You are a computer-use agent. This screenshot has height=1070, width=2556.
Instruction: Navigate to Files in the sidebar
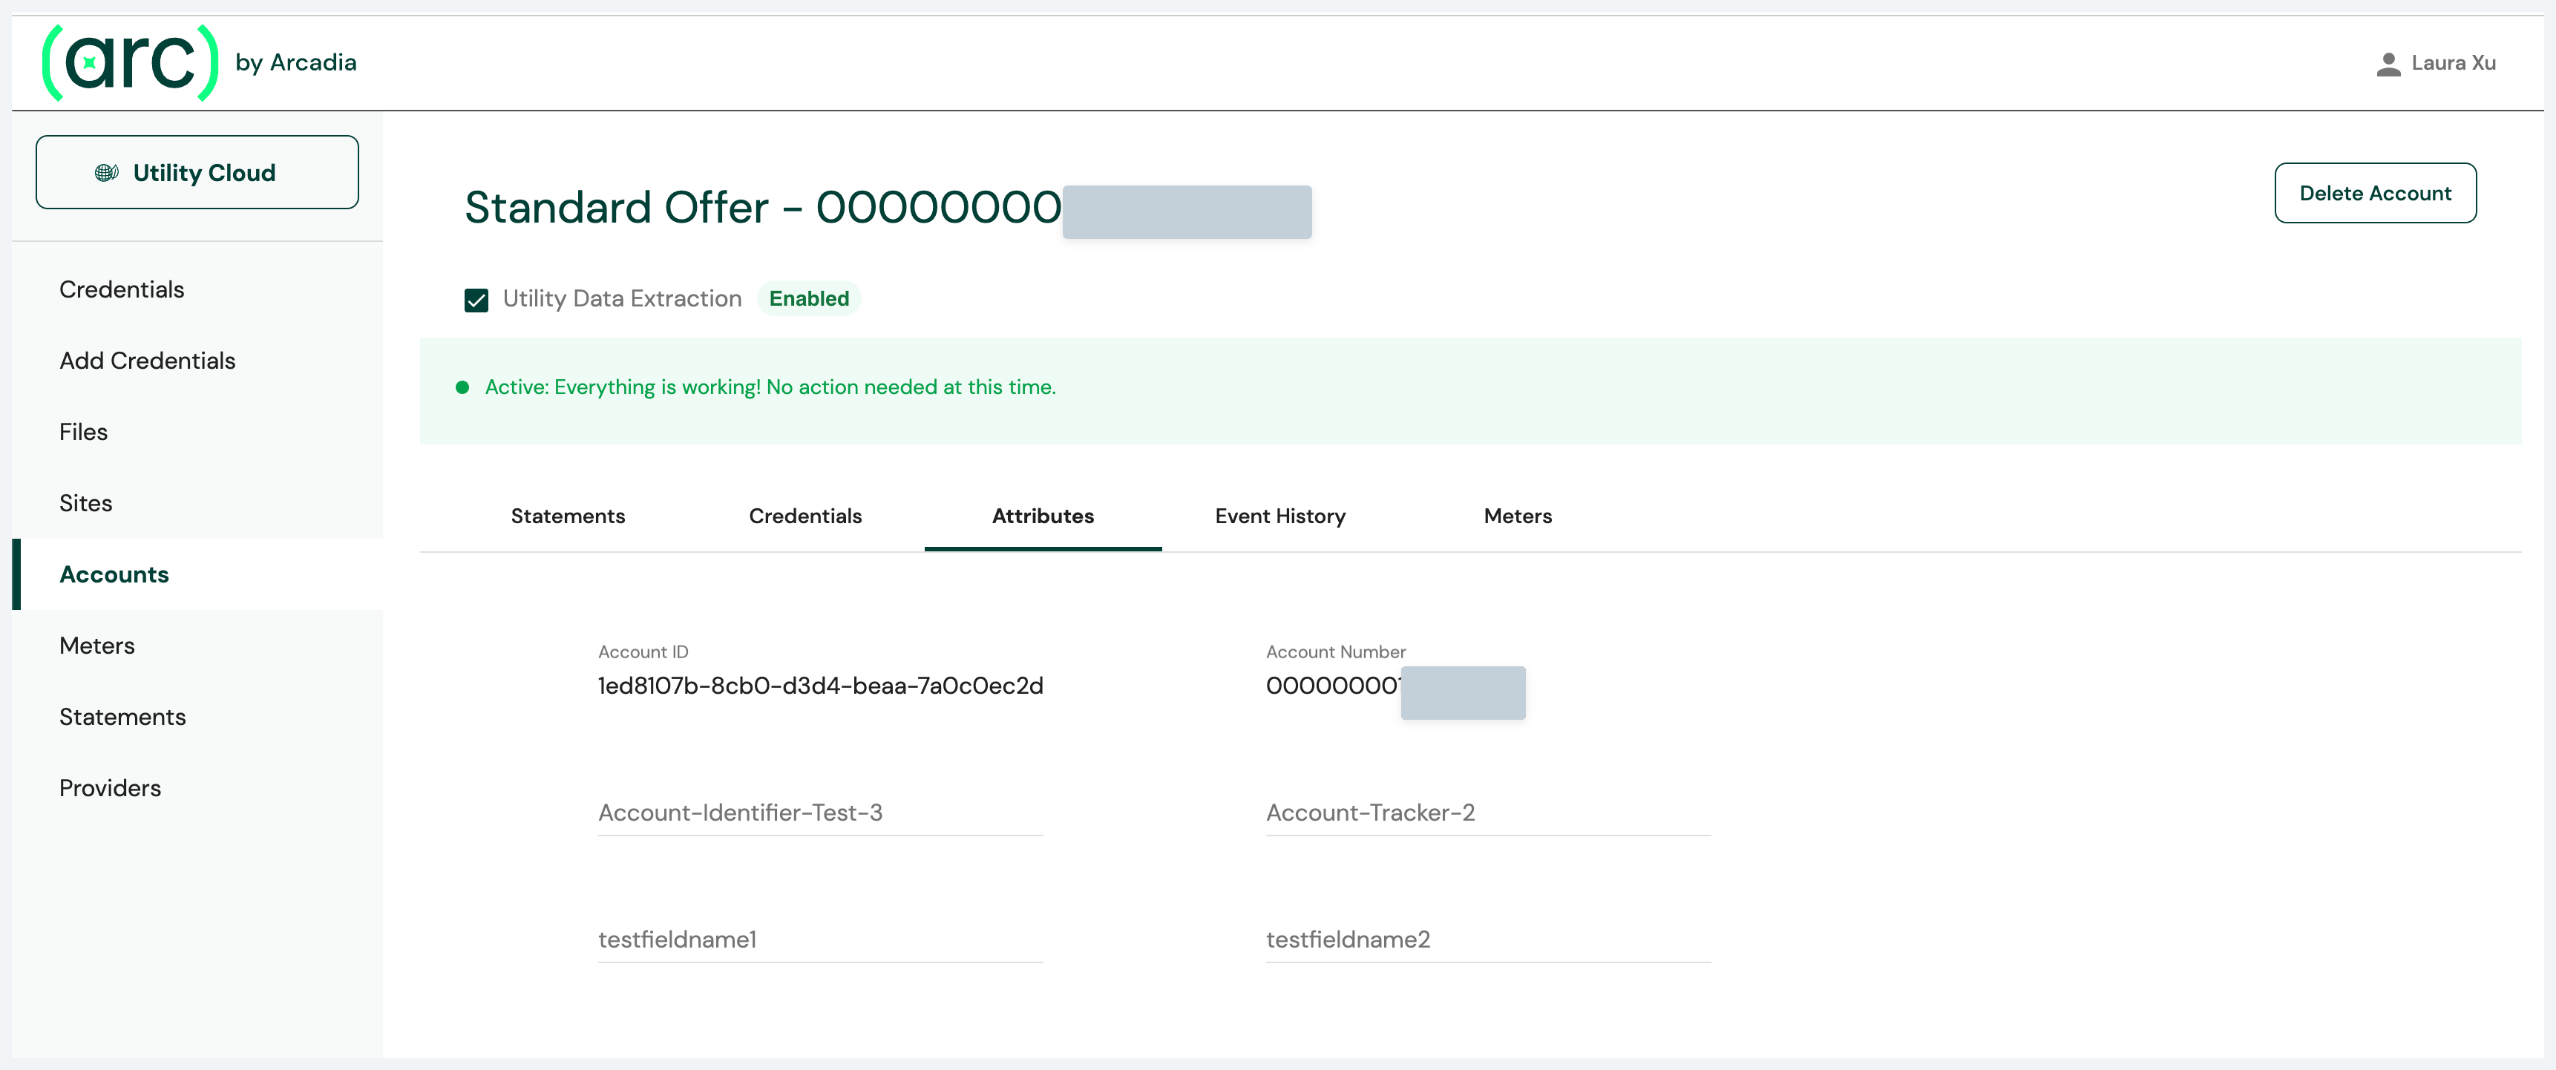coord(83,433)
